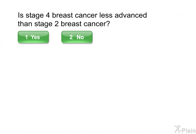Click the numeral 1 on Yes button
This screenshot has height=134, width=196.
[x=26, y=37]
